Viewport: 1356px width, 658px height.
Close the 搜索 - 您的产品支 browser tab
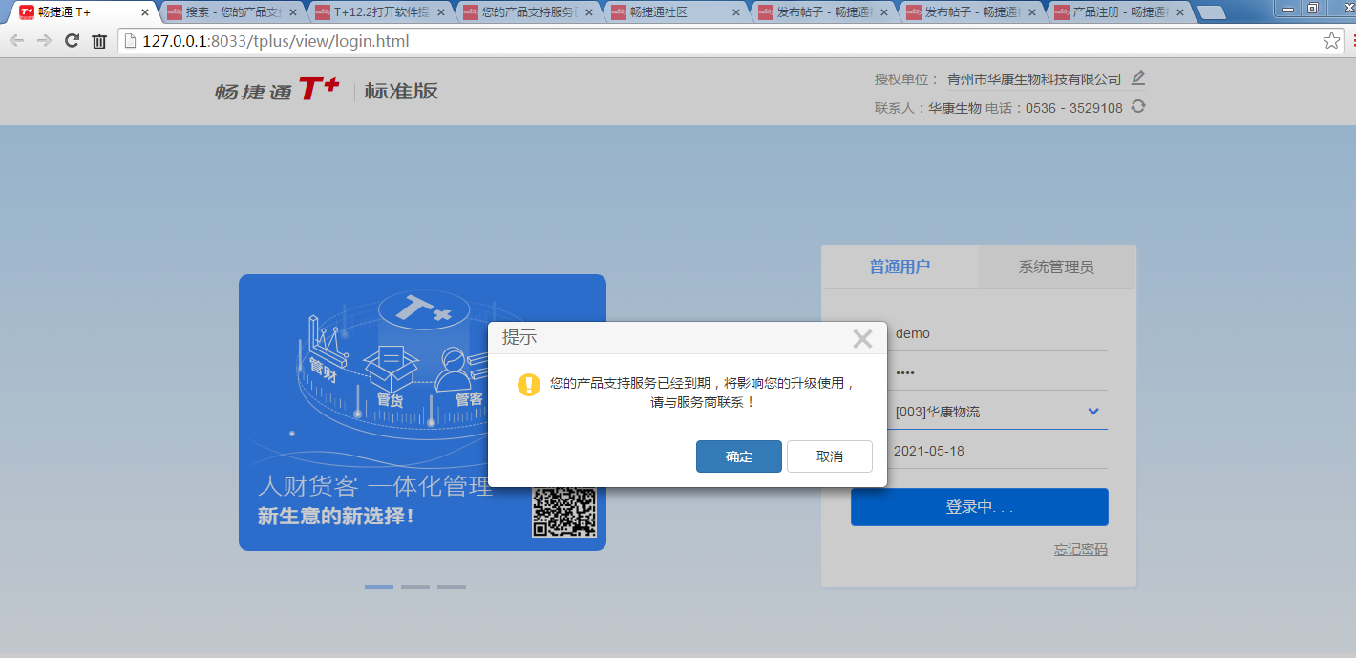(293, 13)
